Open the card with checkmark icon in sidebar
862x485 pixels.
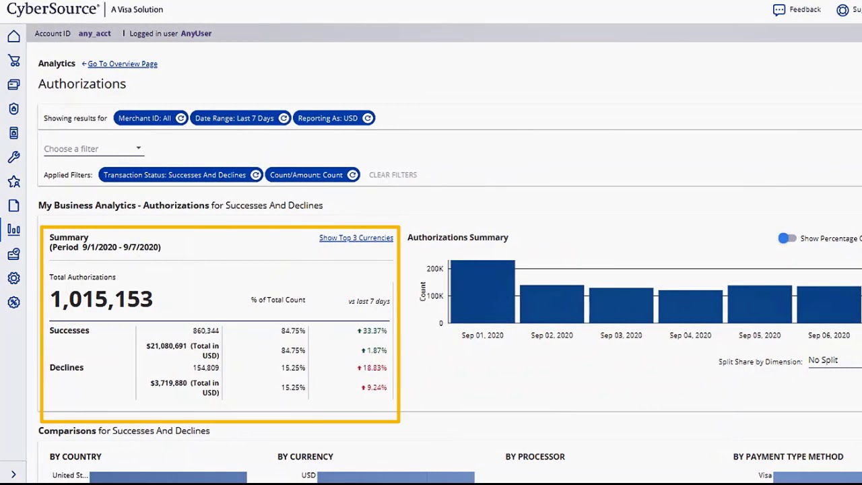tap(13, 254)
